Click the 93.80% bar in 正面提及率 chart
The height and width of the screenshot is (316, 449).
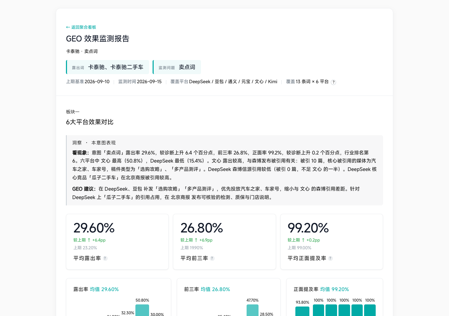click(302, 311)
